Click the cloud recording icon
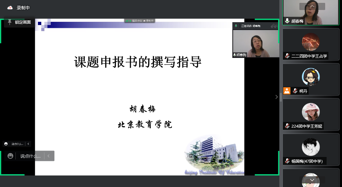The image size is (342, 187). [10, 8]
